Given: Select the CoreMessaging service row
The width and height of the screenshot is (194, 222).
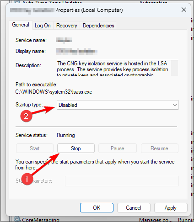Looking at the screenshot, I should coord(101,220).
